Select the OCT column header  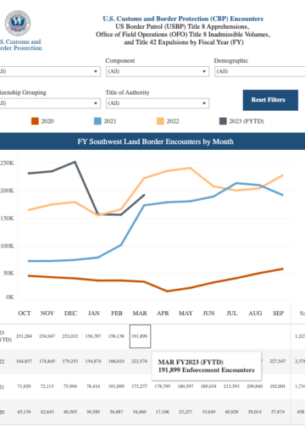click(25, 313)
